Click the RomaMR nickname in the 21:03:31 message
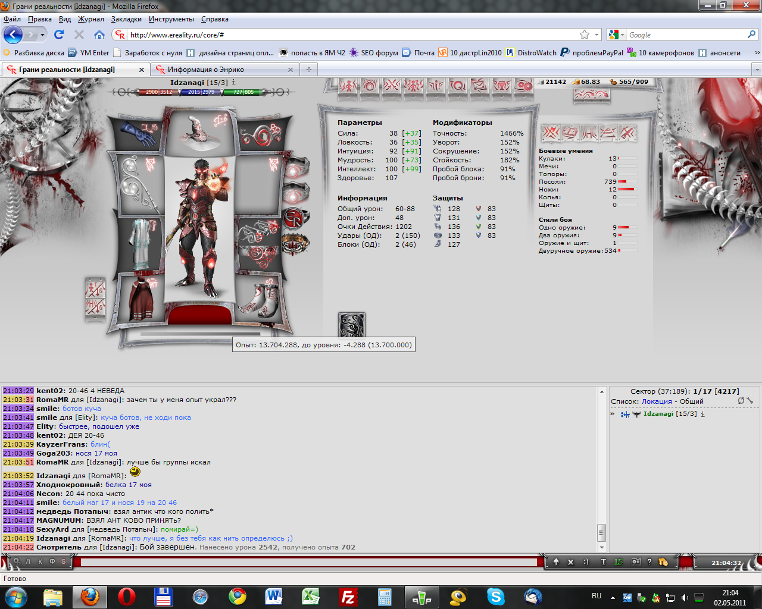Viewport: 762px width, 609px height. [52, 400]
